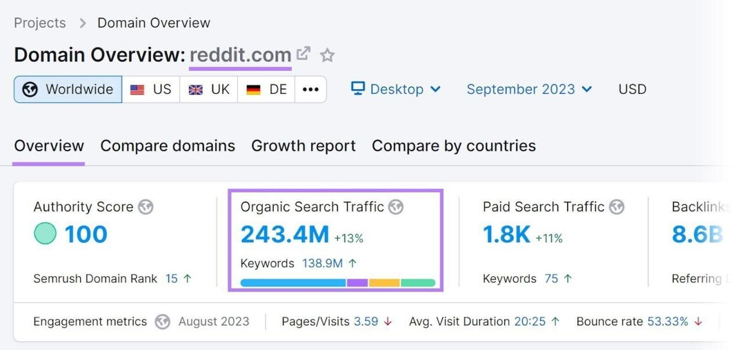Expand more countries with three dots
The image size is (736, 350).
pos(311,89)
